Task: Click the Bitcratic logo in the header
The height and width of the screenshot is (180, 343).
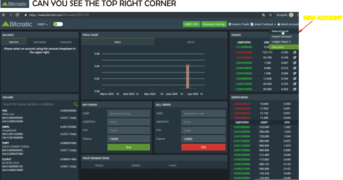Action: coord(17,24)
